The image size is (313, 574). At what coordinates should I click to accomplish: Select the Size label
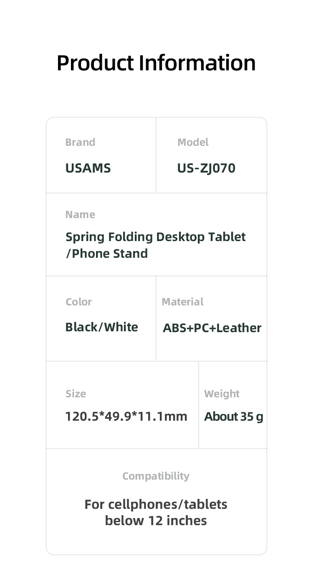76,394
